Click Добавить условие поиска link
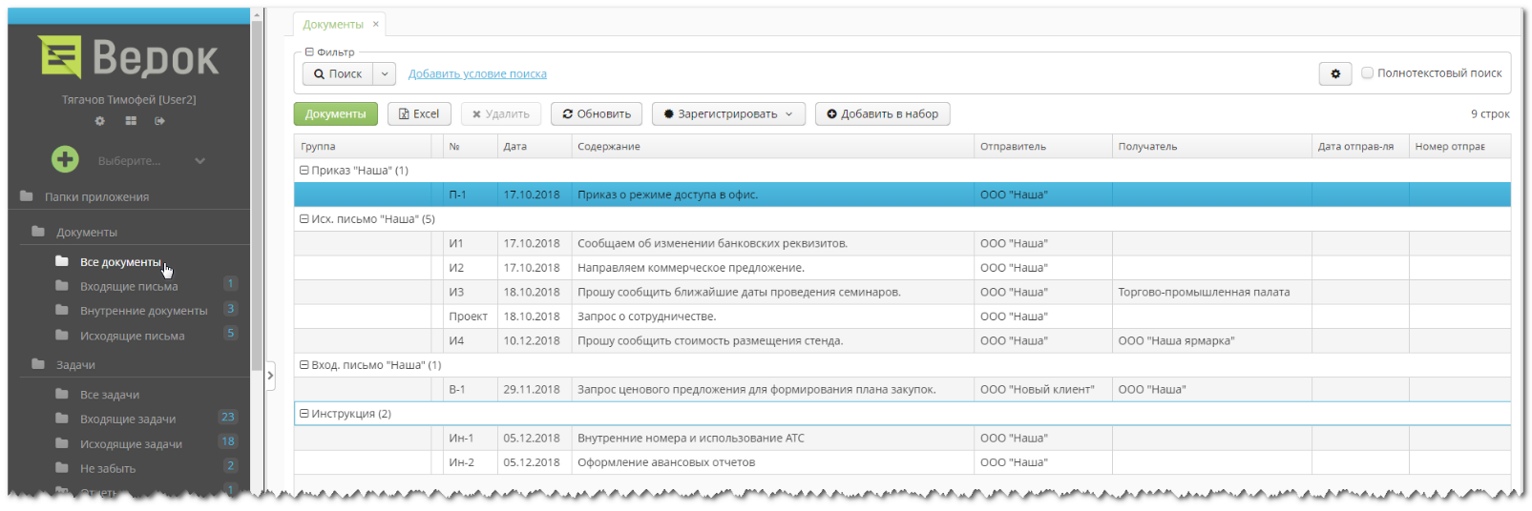The image size is (1532, 511). point(477,74)
